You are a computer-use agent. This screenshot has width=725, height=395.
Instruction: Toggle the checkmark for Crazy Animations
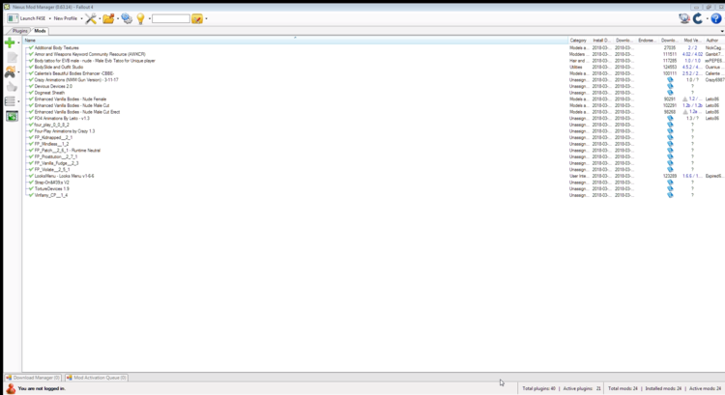(x=31, y=80)
